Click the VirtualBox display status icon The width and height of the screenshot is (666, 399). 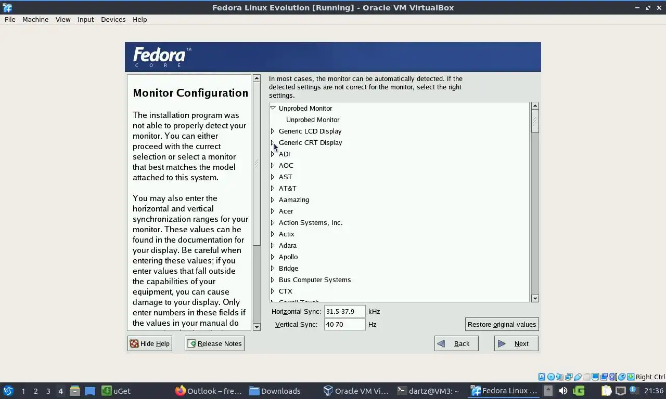(595, 377)
